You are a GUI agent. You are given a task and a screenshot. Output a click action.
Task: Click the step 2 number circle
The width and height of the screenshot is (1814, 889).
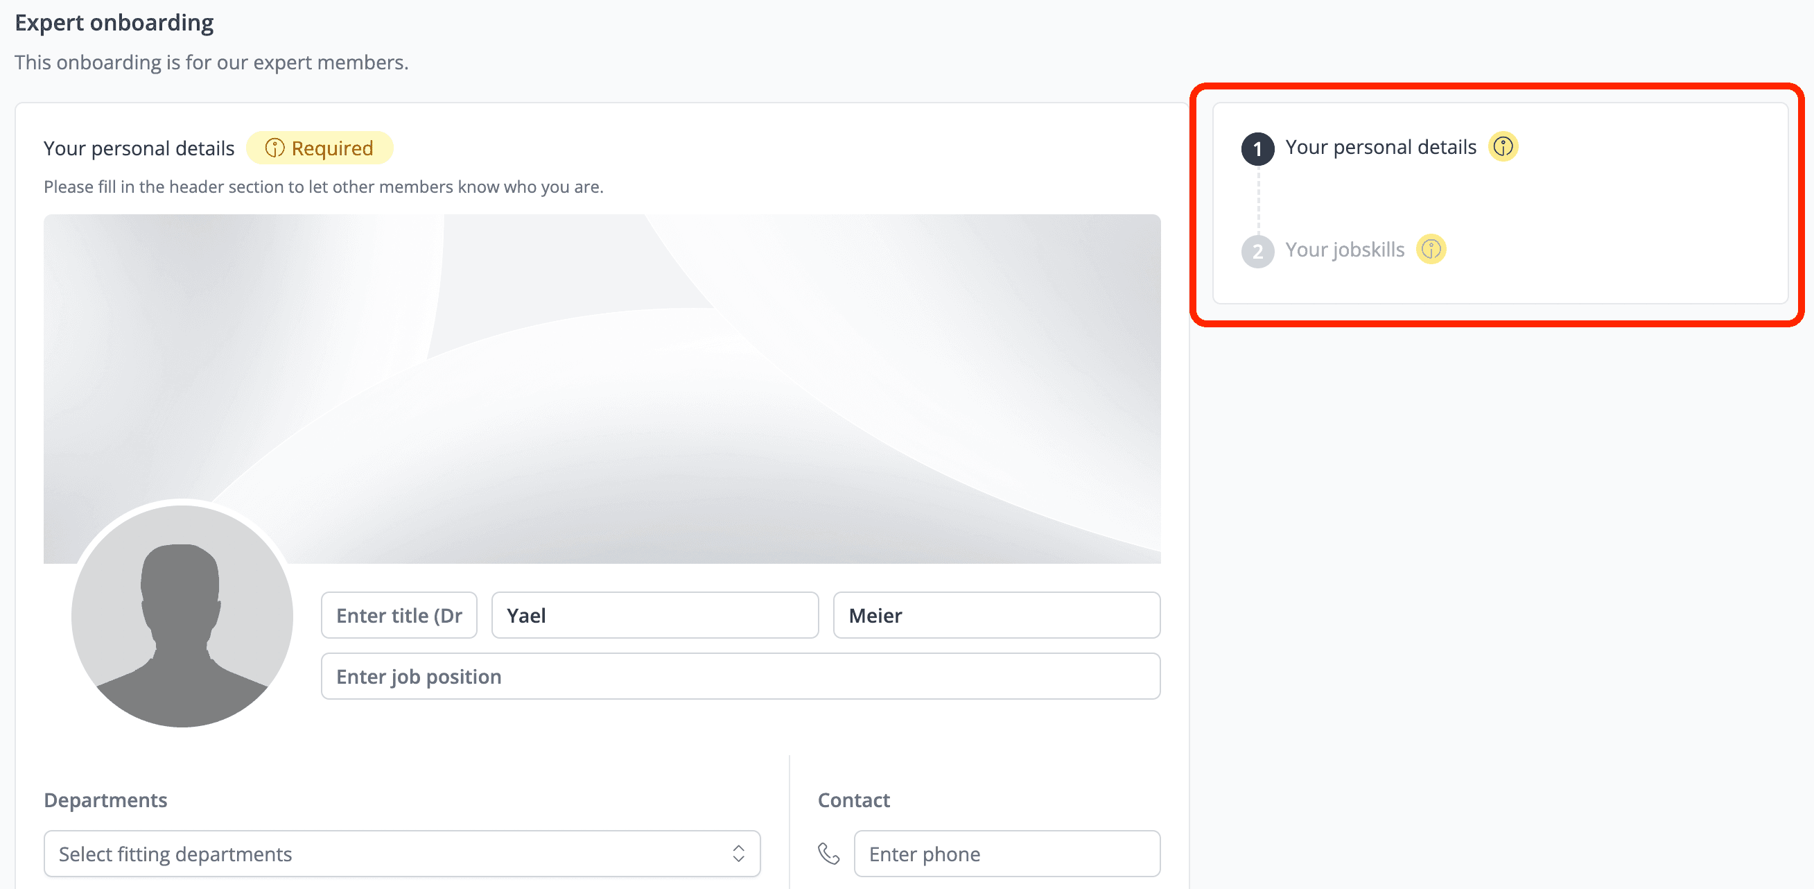pyautogui.click(x=1257, y=252)
